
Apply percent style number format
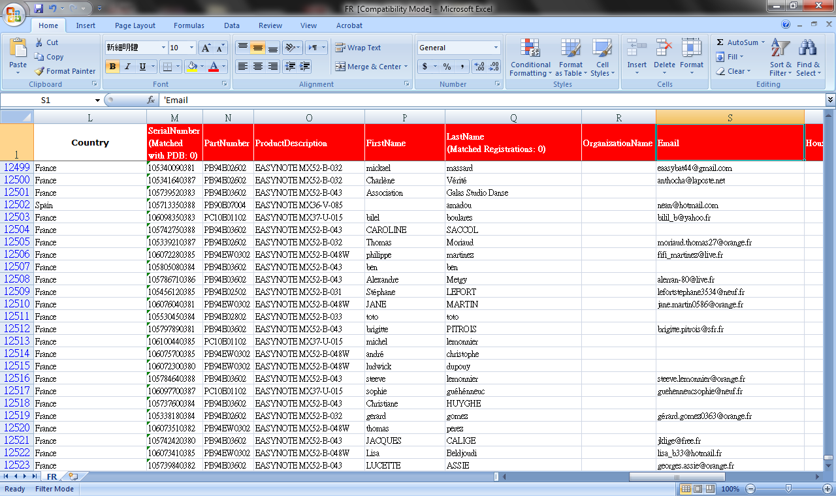coord(447,67)
